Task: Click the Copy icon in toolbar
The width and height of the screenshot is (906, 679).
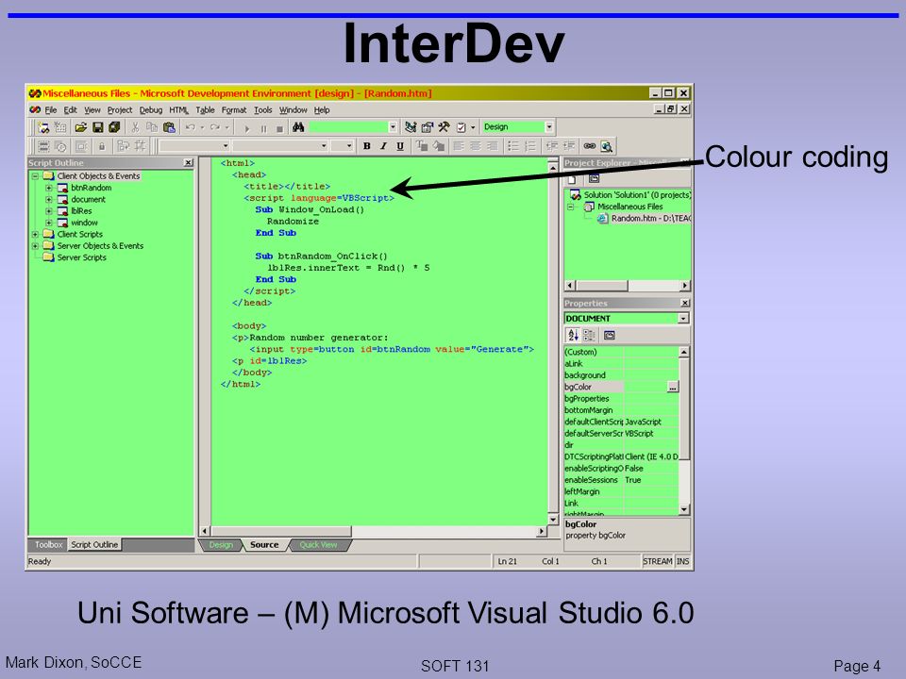Action: pos(152,127)
